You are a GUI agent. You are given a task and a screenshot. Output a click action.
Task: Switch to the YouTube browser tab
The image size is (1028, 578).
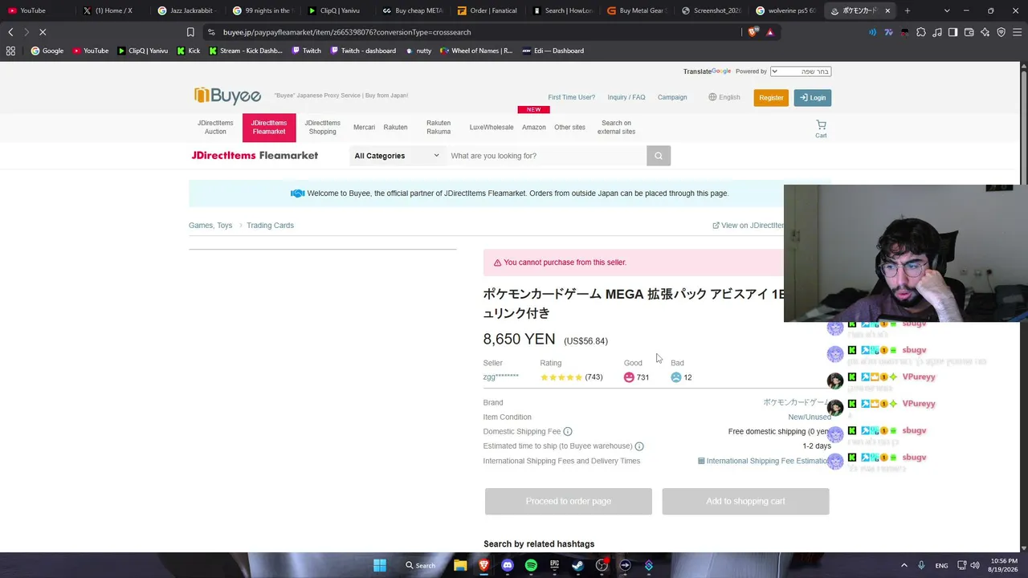tap(39, 10)
